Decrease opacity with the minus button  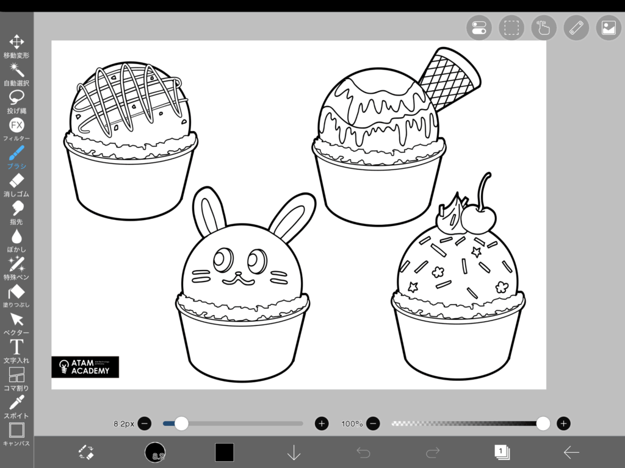pos(373,424)
